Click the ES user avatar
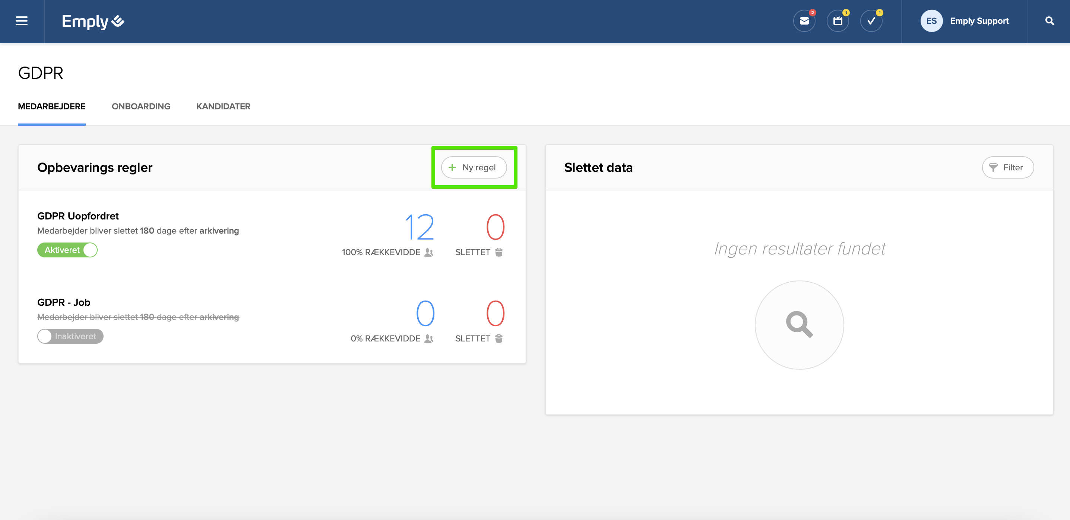Screen dimensions: 1070x520 pos(931,21)
